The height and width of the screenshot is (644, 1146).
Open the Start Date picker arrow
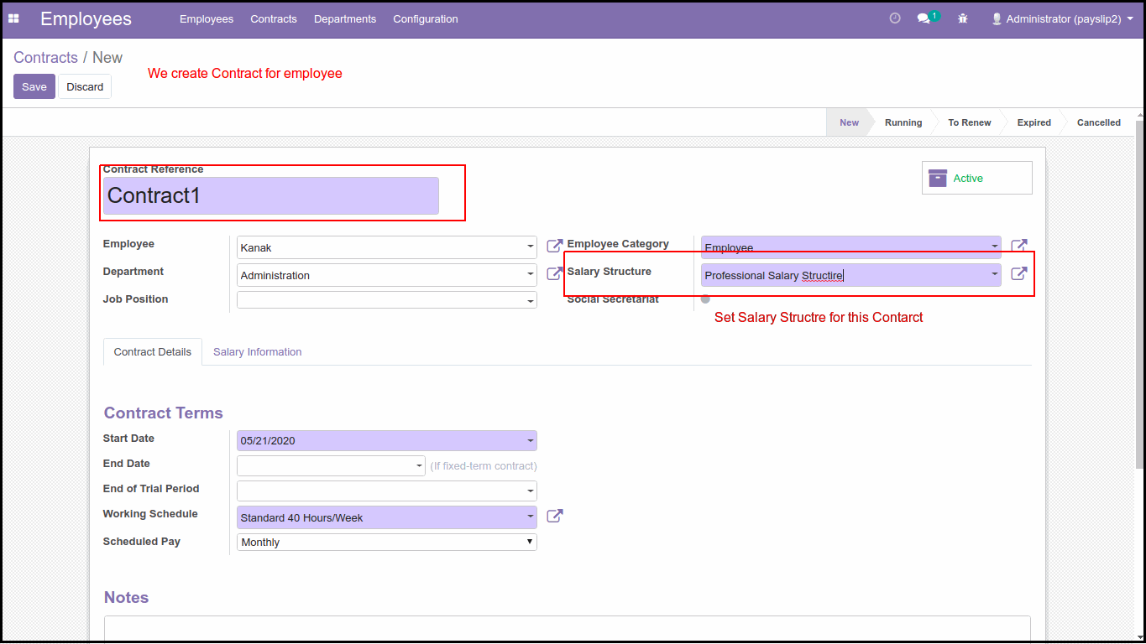(531, 441)
